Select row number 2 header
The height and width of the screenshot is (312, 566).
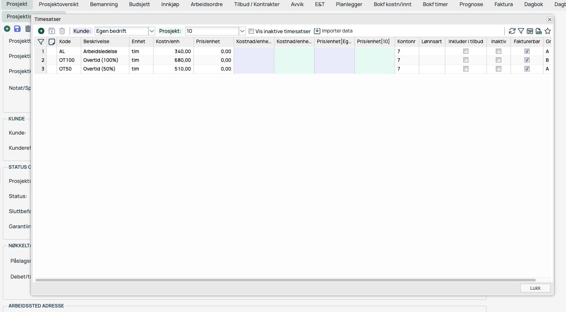(x=41, y=60)
